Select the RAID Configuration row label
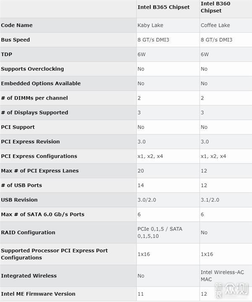 (x=28, y=232)
